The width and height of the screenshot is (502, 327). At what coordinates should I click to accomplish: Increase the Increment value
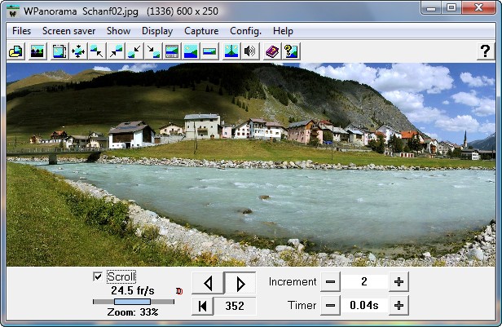click(399, 282)
